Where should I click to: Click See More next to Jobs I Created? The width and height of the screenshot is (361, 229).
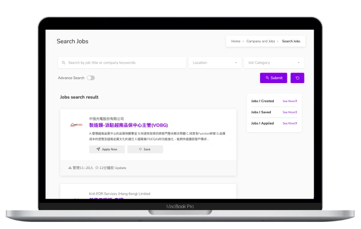[x=290, y=101]
